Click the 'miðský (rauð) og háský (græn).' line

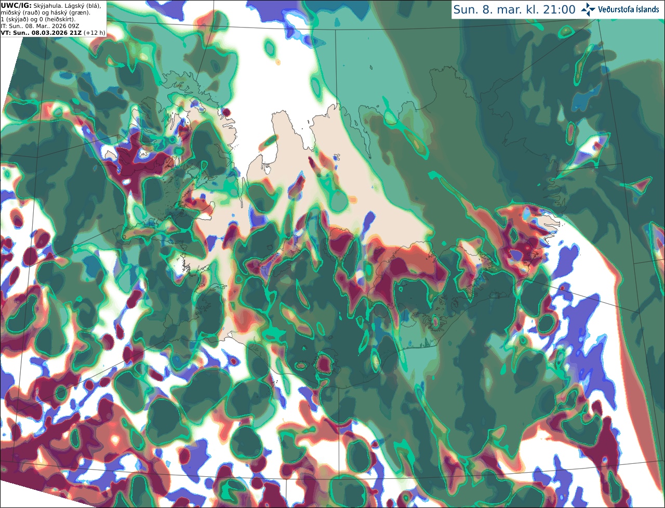45,12
